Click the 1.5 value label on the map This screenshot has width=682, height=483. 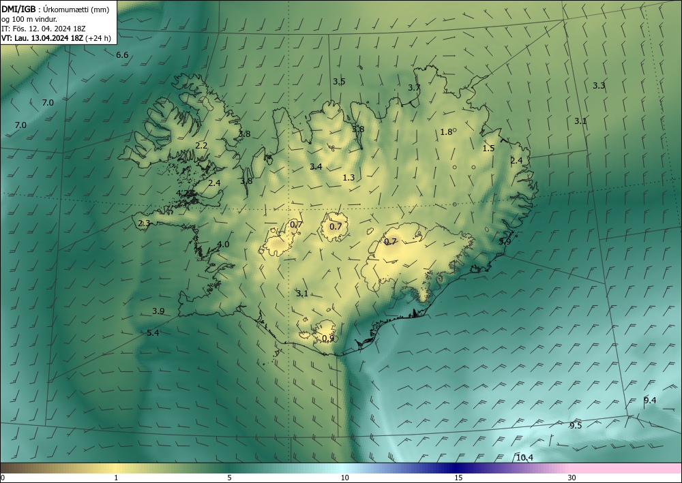click(x=488, y=148)
